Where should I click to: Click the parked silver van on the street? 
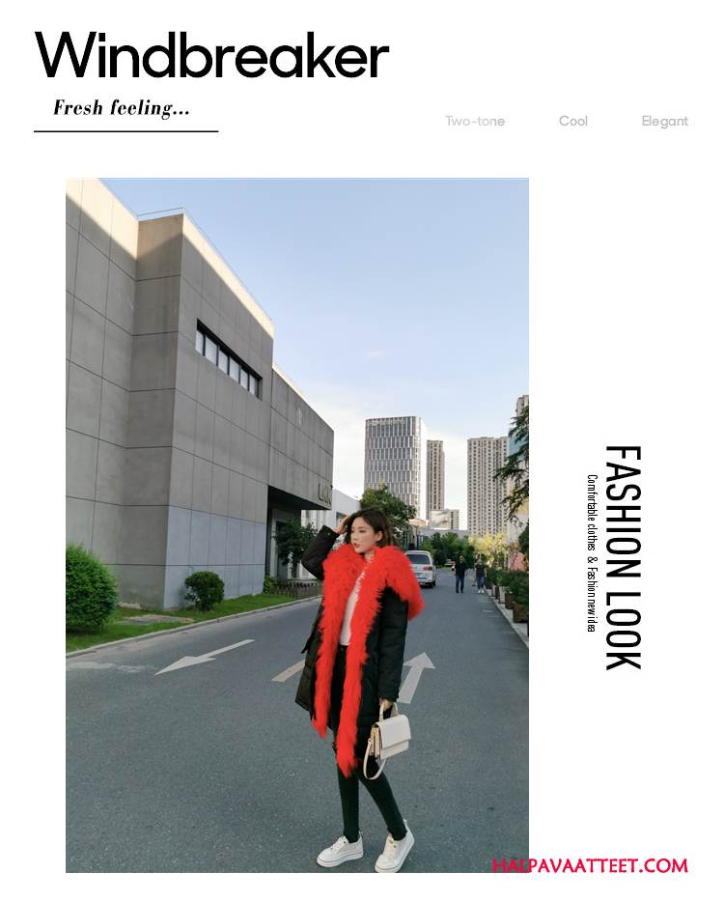[422, 568]
